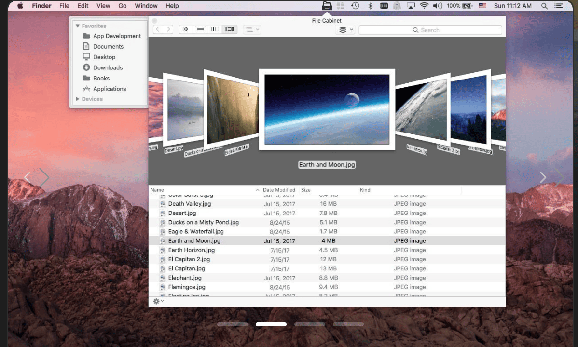578x347 pixels.
Task: Select the Ducks misty pond cover flow image
Action: point(183,109)
